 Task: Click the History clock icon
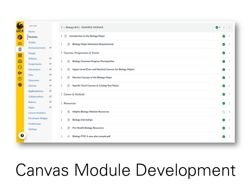tap(20, 67)
